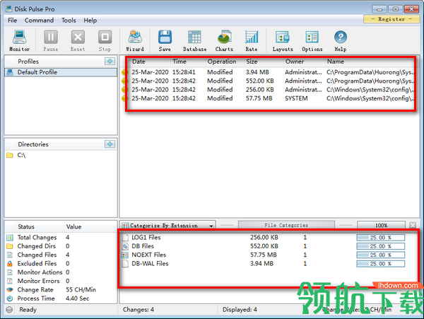Click the Changed Dirs status row

coord(61,246)
